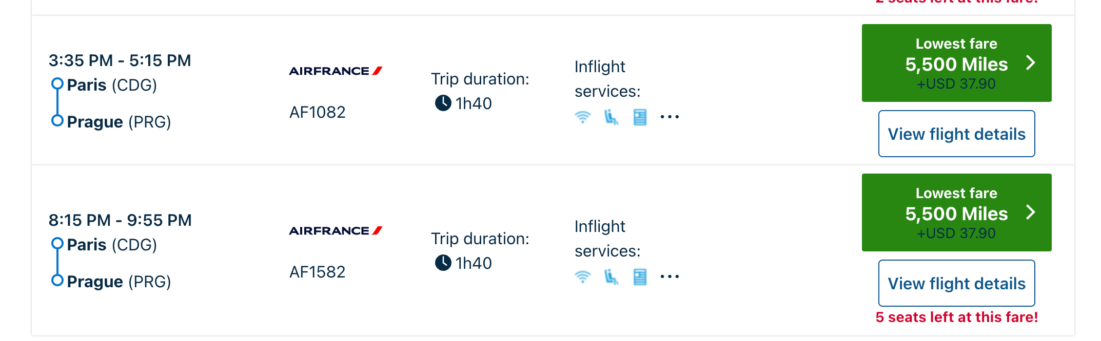This screenshot has width=1101, height=341.
Task: Open flight details for the 8:15 PM flight
Action: 956,283
